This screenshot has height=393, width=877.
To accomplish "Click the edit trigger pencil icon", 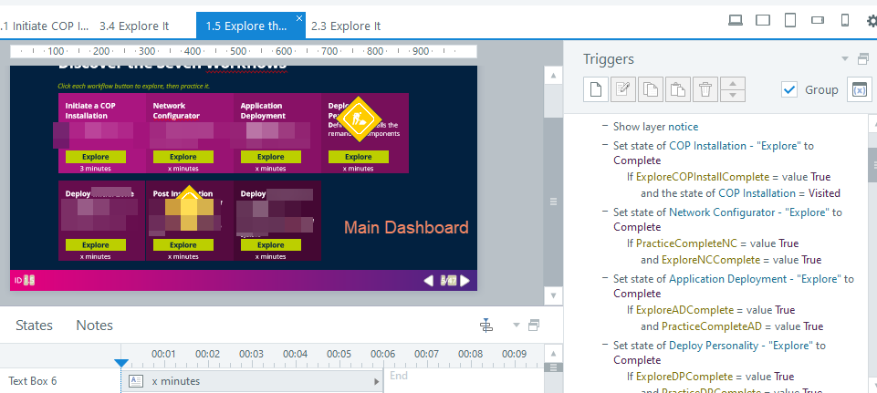I will click(x=623, y=89).
